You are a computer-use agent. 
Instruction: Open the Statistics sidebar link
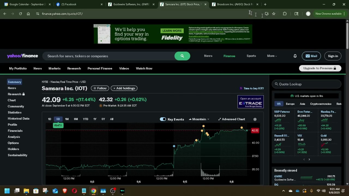point(14,112)
